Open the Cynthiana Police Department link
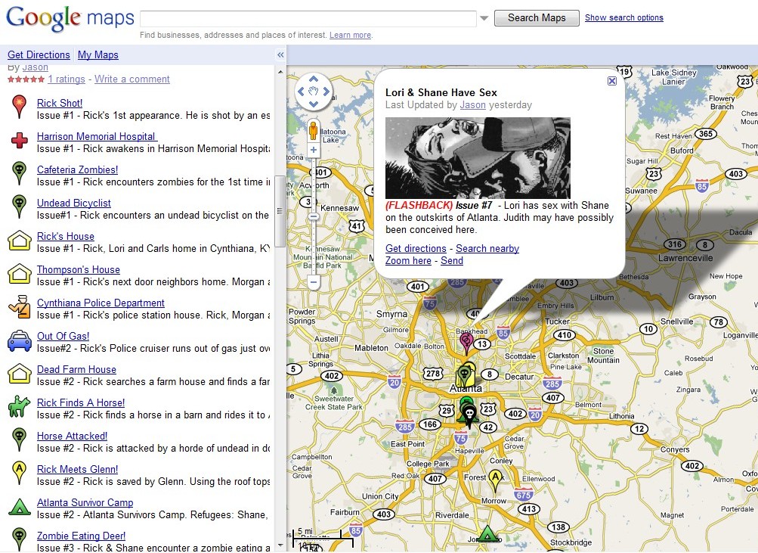This screenshot has width=758, height=553. click(x=101, y=303)
